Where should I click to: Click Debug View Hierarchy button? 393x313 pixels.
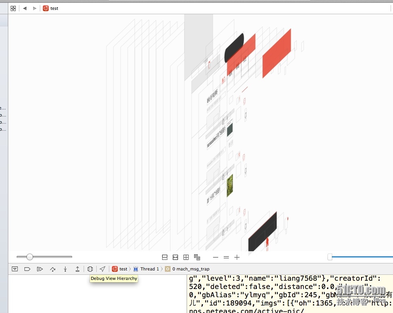pos(90,269)
